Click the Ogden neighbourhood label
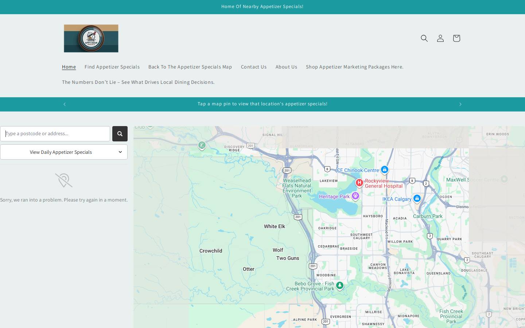The width and height of the screenshot is (525, 328). 446,197
